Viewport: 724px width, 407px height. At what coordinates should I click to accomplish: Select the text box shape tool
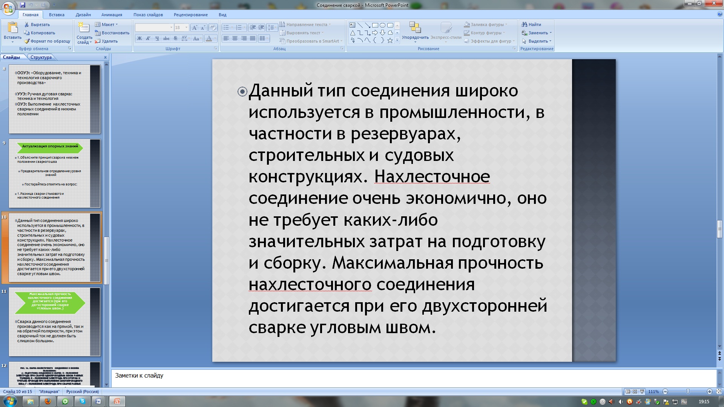coord(352,25)
